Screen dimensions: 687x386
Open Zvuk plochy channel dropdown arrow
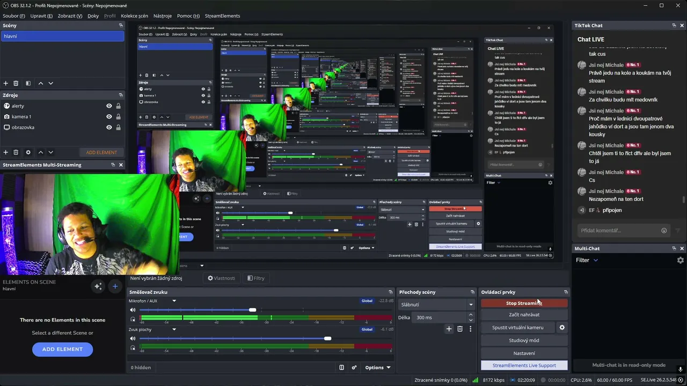click(x=174, y=330)
